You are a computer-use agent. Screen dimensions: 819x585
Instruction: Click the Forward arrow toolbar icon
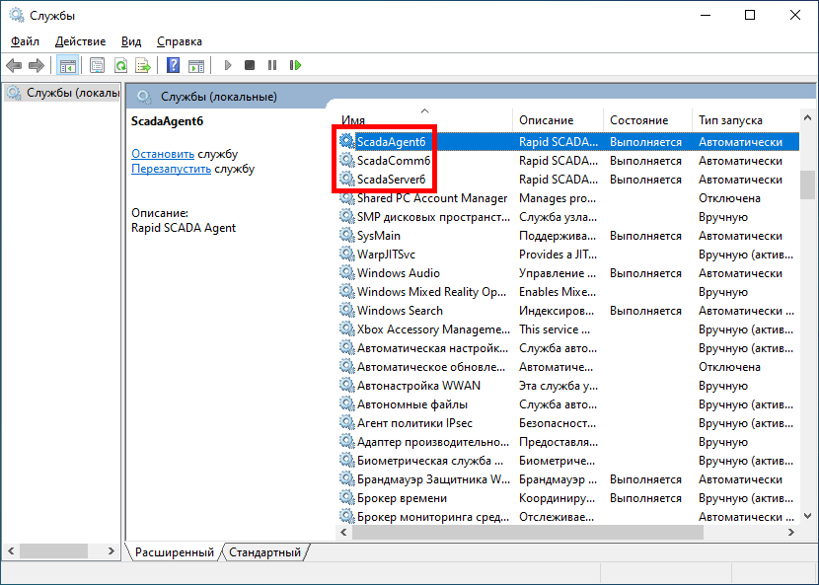pyautogui.click(x=37, y=65)
